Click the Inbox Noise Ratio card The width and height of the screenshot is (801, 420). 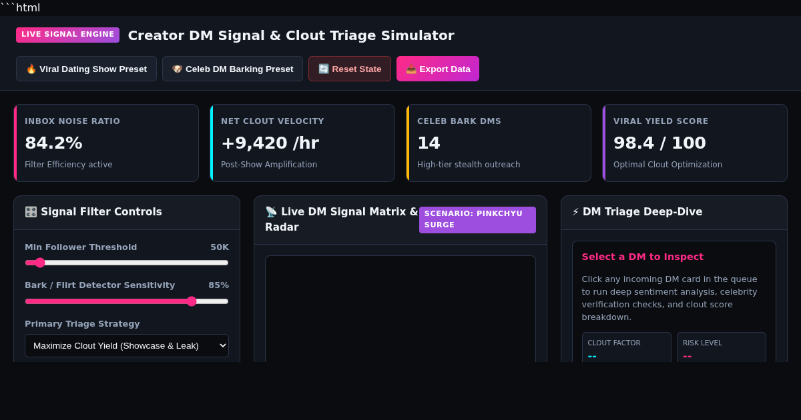click(x=106, y=143)
